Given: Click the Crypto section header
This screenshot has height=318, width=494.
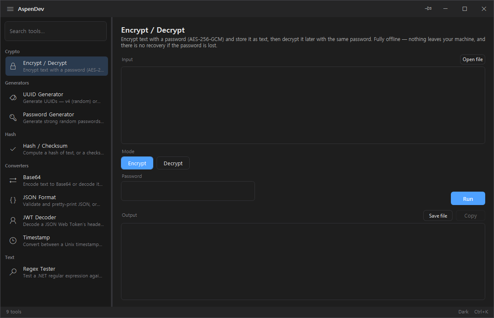Looking at the screenshot, I should (12, 51).
